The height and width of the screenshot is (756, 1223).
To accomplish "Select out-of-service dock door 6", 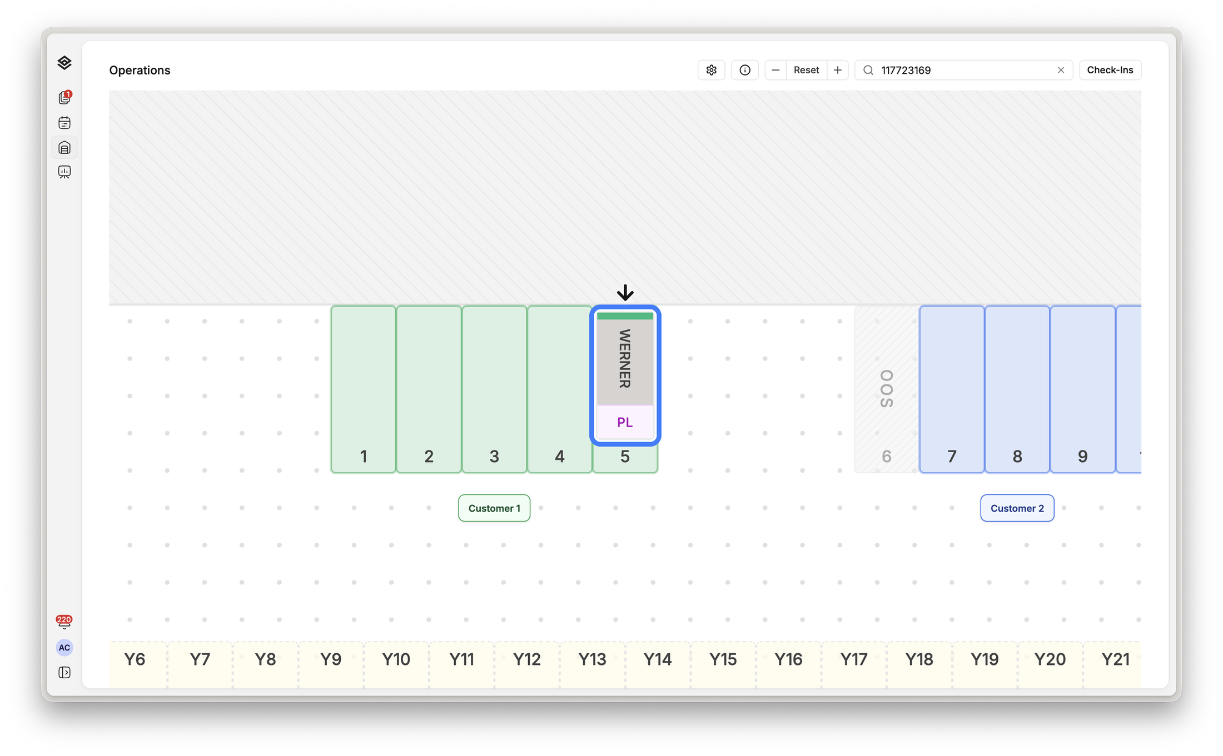I will tap(886, 389).
